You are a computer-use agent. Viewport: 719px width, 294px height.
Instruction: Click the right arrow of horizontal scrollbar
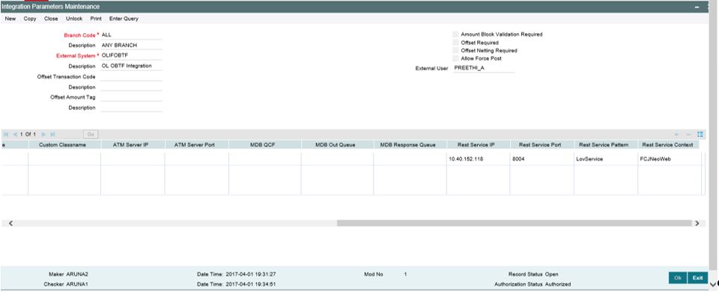click(x=697, y=224)
